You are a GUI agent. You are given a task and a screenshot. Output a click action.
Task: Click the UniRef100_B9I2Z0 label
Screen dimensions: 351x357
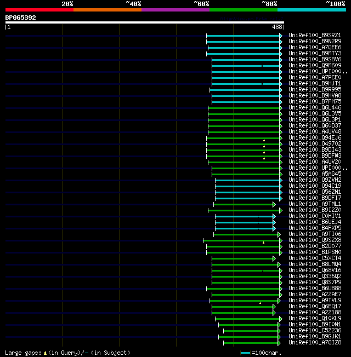tap(315, 210)
